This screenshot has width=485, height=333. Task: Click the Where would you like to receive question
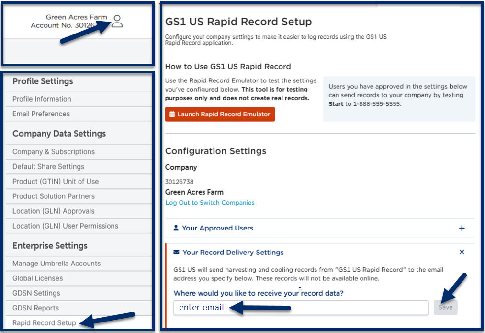coord(259,293)
